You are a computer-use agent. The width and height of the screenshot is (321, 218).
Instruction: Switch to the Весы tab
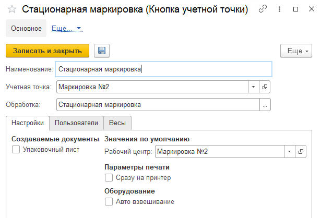(x=117, y=123)
